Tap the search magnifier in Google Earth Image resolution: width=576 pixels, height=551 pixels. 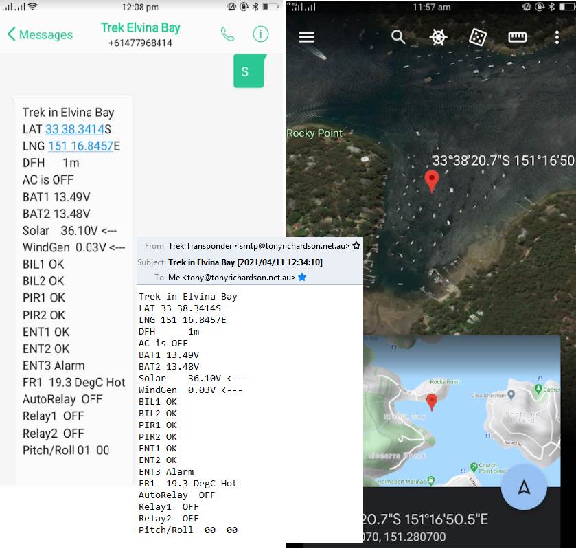(x=398, y=37)
